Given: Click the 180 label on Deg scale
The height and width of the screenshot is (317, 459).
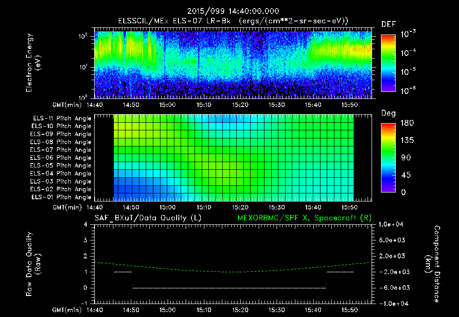Looking at the screenshot, I should 407,123.
